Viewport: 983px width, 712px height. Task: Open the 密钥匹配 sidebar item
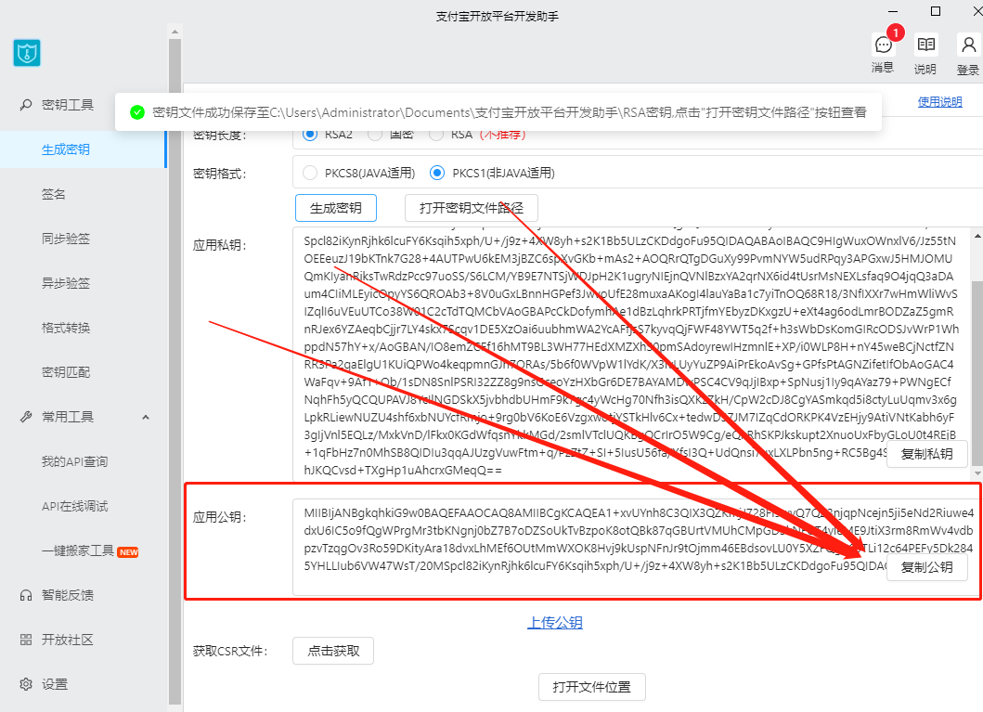point(66,372)
